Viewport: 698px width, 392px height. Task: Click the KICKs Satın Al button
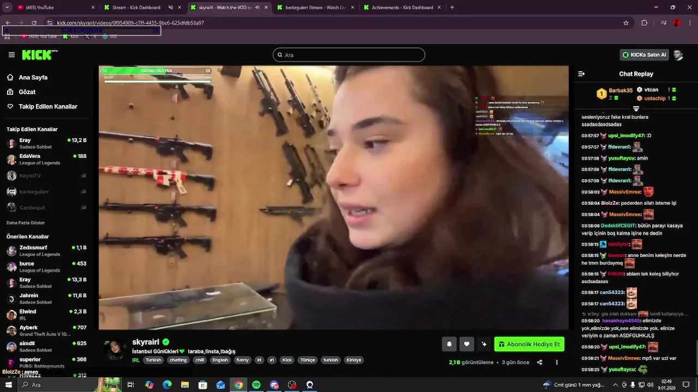point(644,55)
